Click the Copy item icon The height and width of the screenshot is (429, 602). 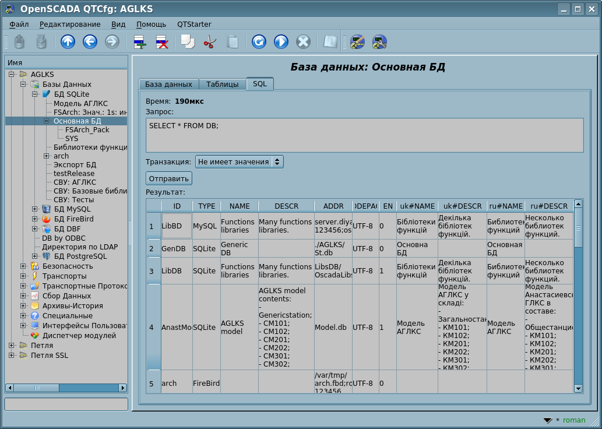[188, 42]
